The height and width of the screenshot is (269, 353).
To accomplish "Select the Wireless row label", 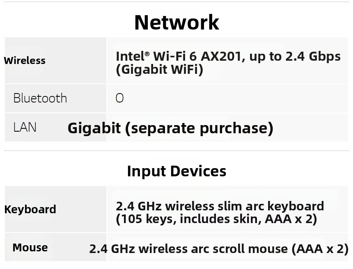I will pyautogui.click(x=25, y=61).
